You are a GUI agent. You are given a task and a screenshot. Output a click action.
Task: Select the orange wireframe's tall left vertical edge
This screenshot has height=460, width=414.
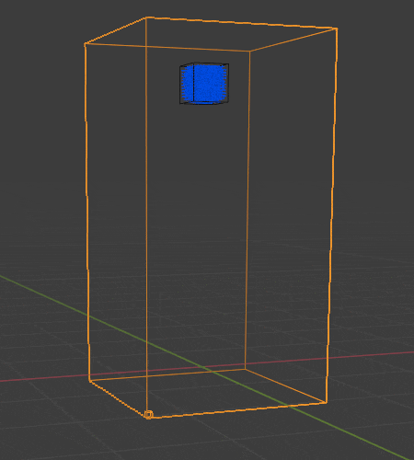86,212
